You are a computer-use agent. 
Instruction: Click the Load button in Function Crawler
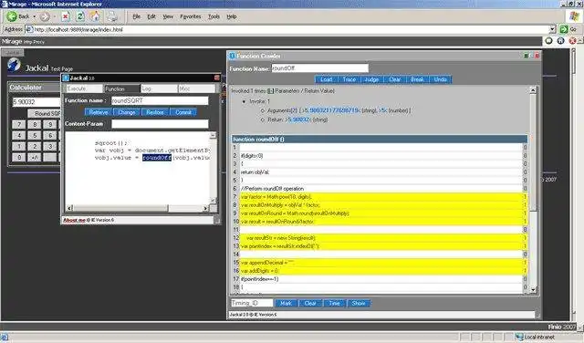(327, 79)
